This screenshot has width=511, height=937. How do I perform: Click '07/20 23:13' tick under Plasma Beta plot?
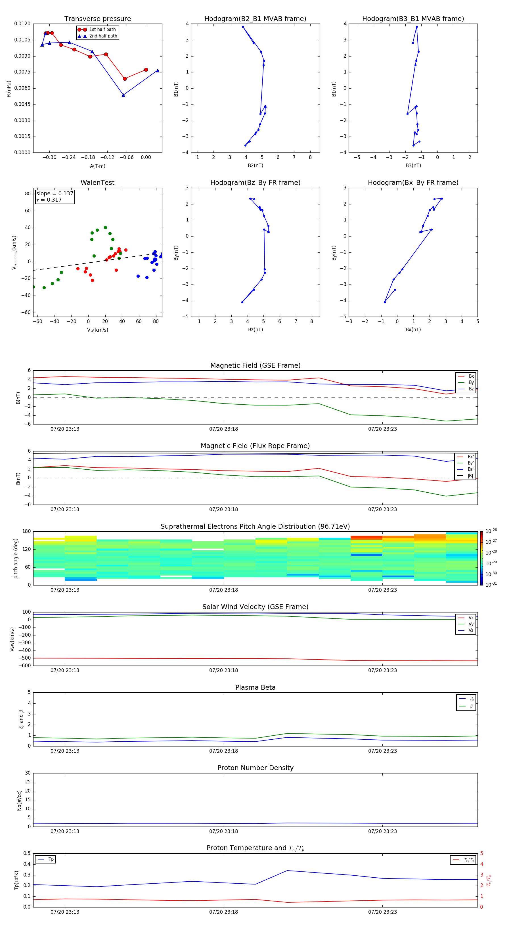coord(65,751)
